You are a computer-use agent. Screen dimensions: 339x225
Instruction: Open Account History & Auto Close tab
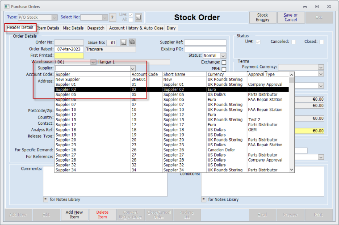point(136,28)
